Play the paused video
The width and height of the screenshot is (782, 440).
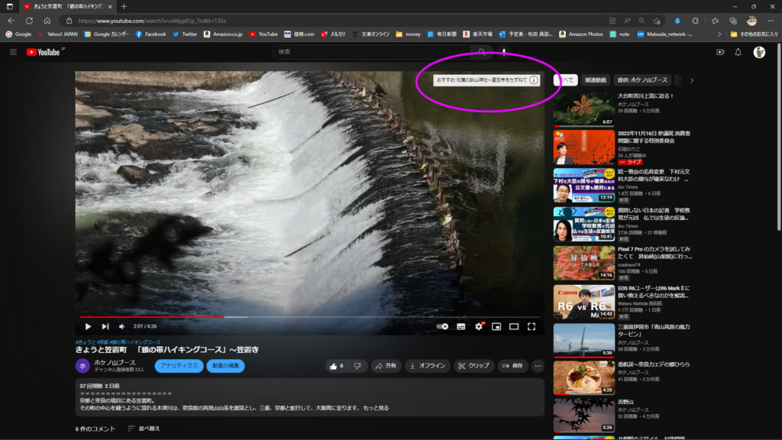point(88,326)
